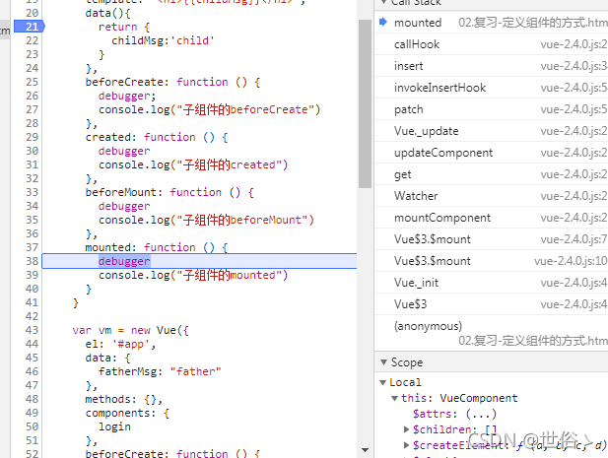Click the vue-2.4.0.js:10 link for Vue$3.$mount
Screen dimensions: 608x458
click(571, 261)
